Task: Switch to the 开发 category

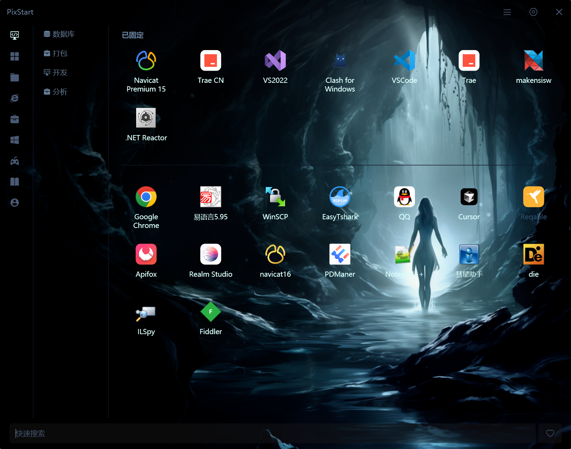Action: click(x=56, y=72)
